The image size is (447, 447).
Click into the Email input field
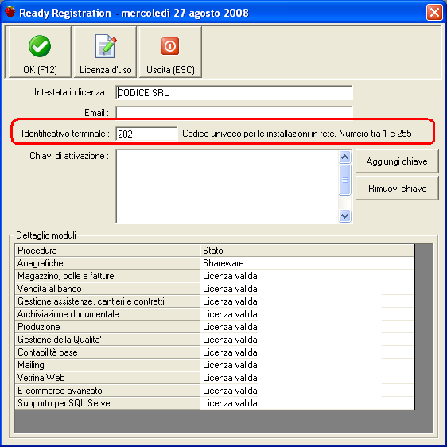click(x=234, y=112)
